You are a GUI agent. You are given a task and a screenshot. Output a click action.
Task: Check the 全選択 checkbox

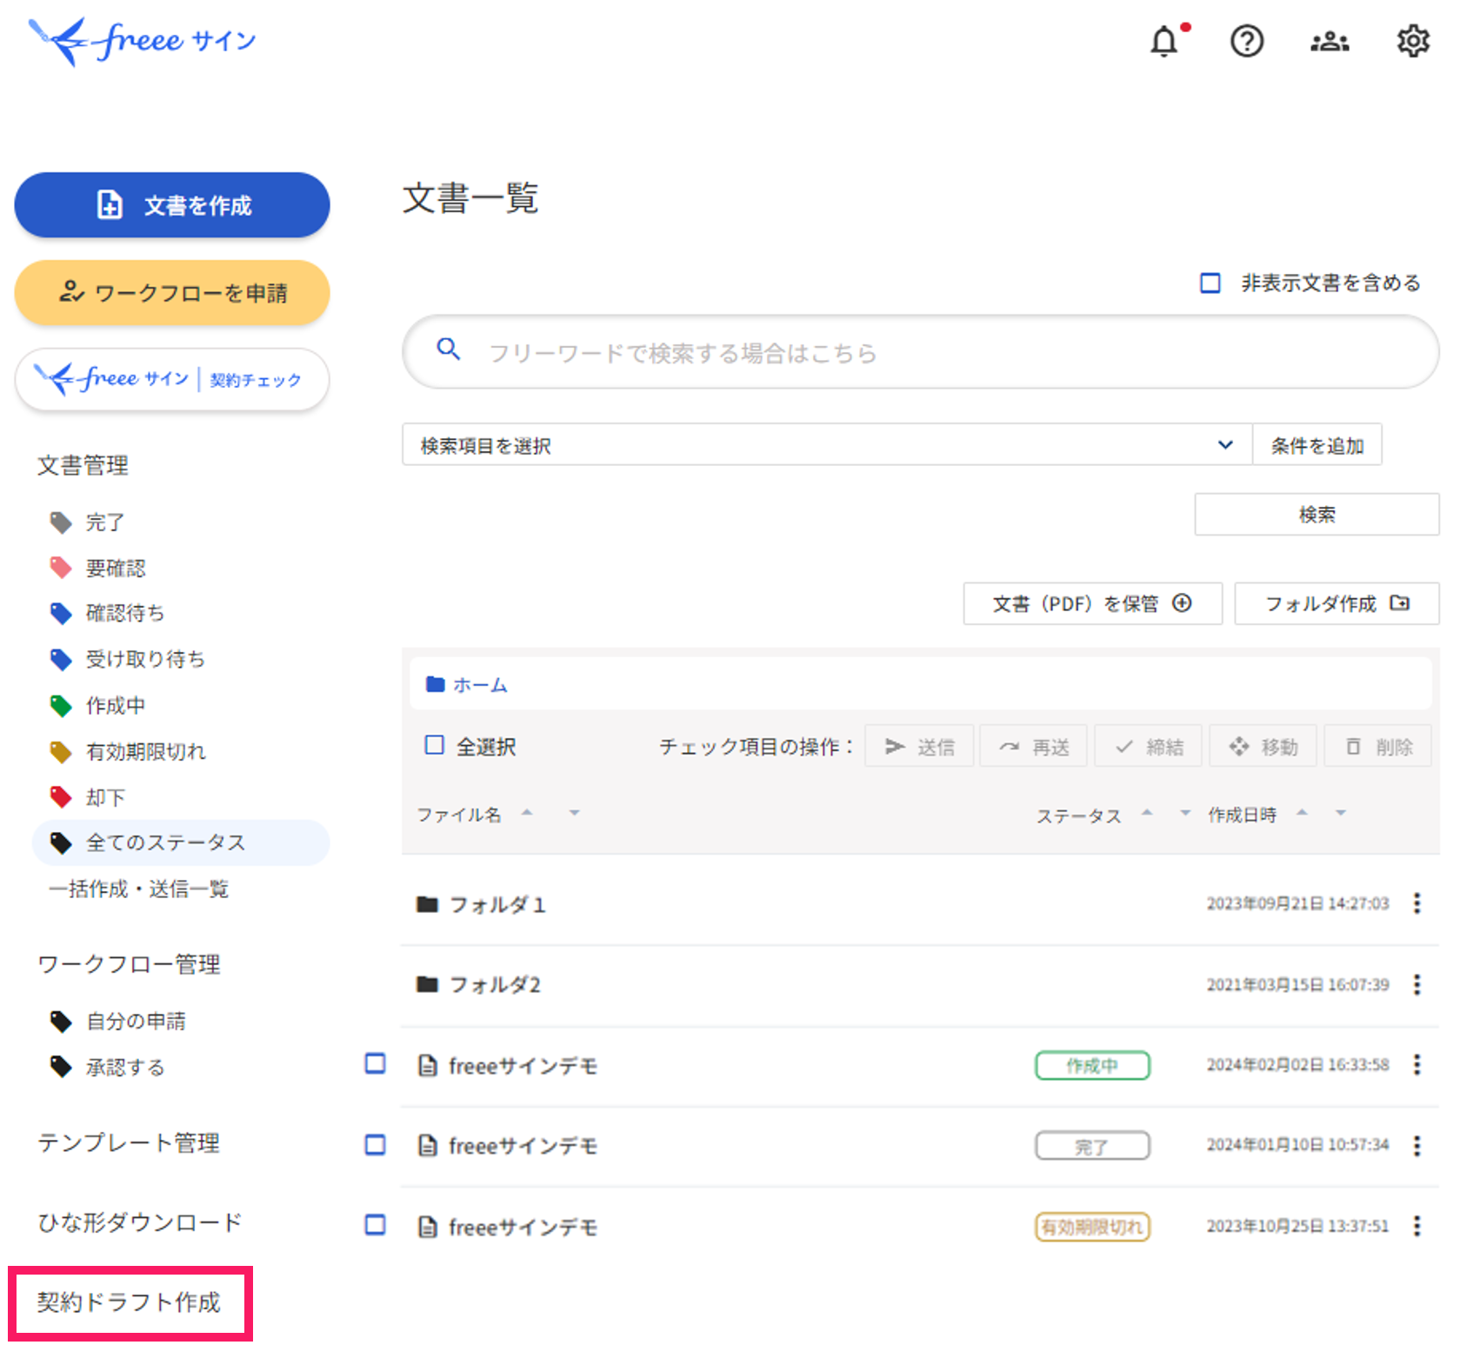[434, 745]
